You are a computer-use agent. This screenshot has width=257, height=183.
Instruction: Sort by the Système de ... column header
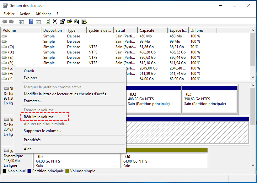click(x=100, y=30)
